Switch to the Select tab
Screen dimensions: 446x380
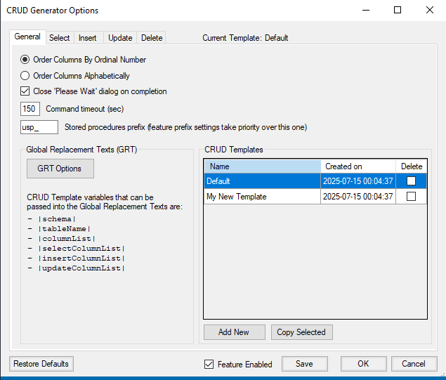(x=59, y=38)
